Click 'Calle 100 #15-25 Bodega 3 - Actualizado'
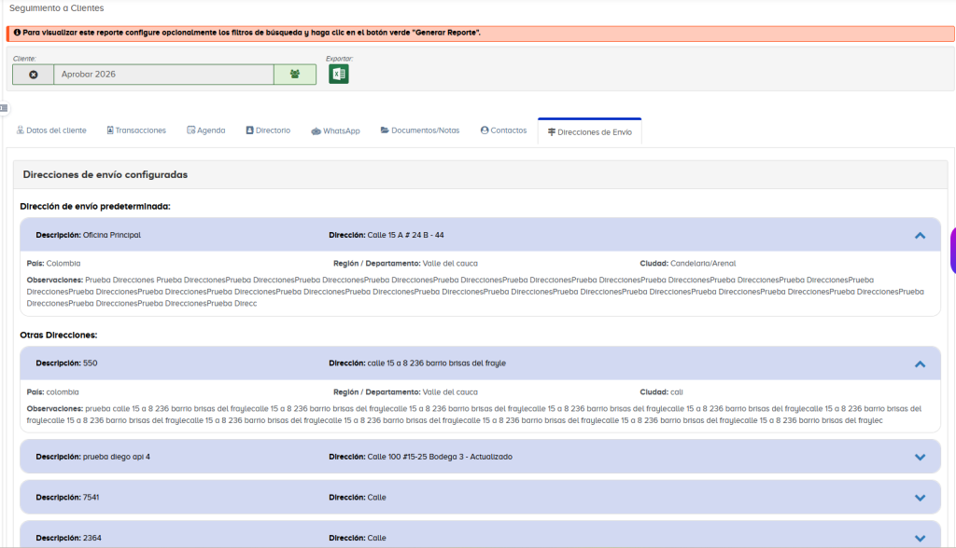The height and width of the screenshot is (548, 956). click(440, 457)
